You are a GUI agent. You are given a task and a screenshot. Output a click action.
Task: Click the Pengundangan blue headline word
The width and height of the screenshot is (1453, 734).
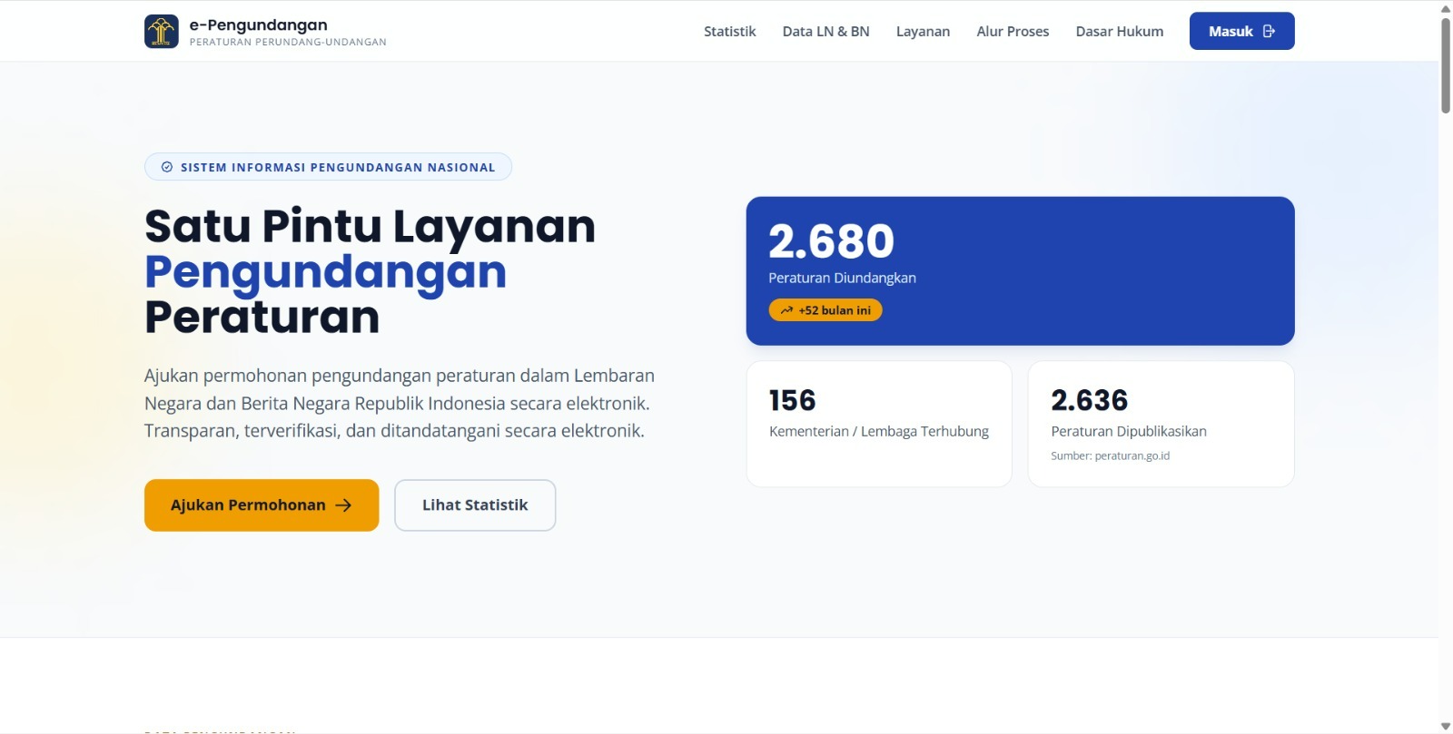pos(325,271)
